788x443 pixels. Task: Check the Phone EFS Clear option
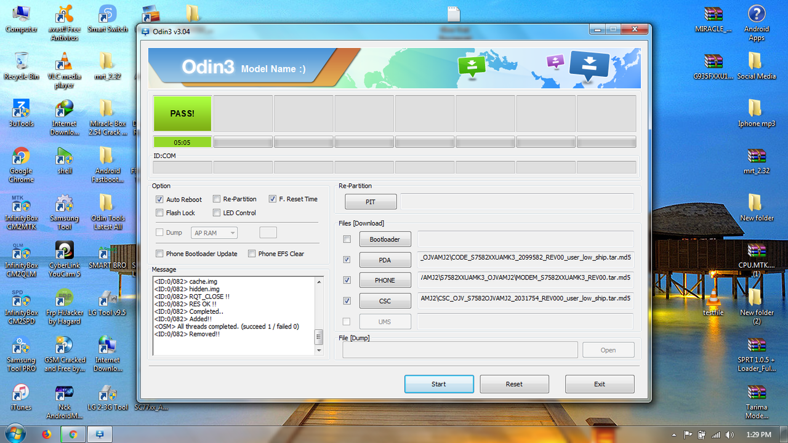(252, 253)
